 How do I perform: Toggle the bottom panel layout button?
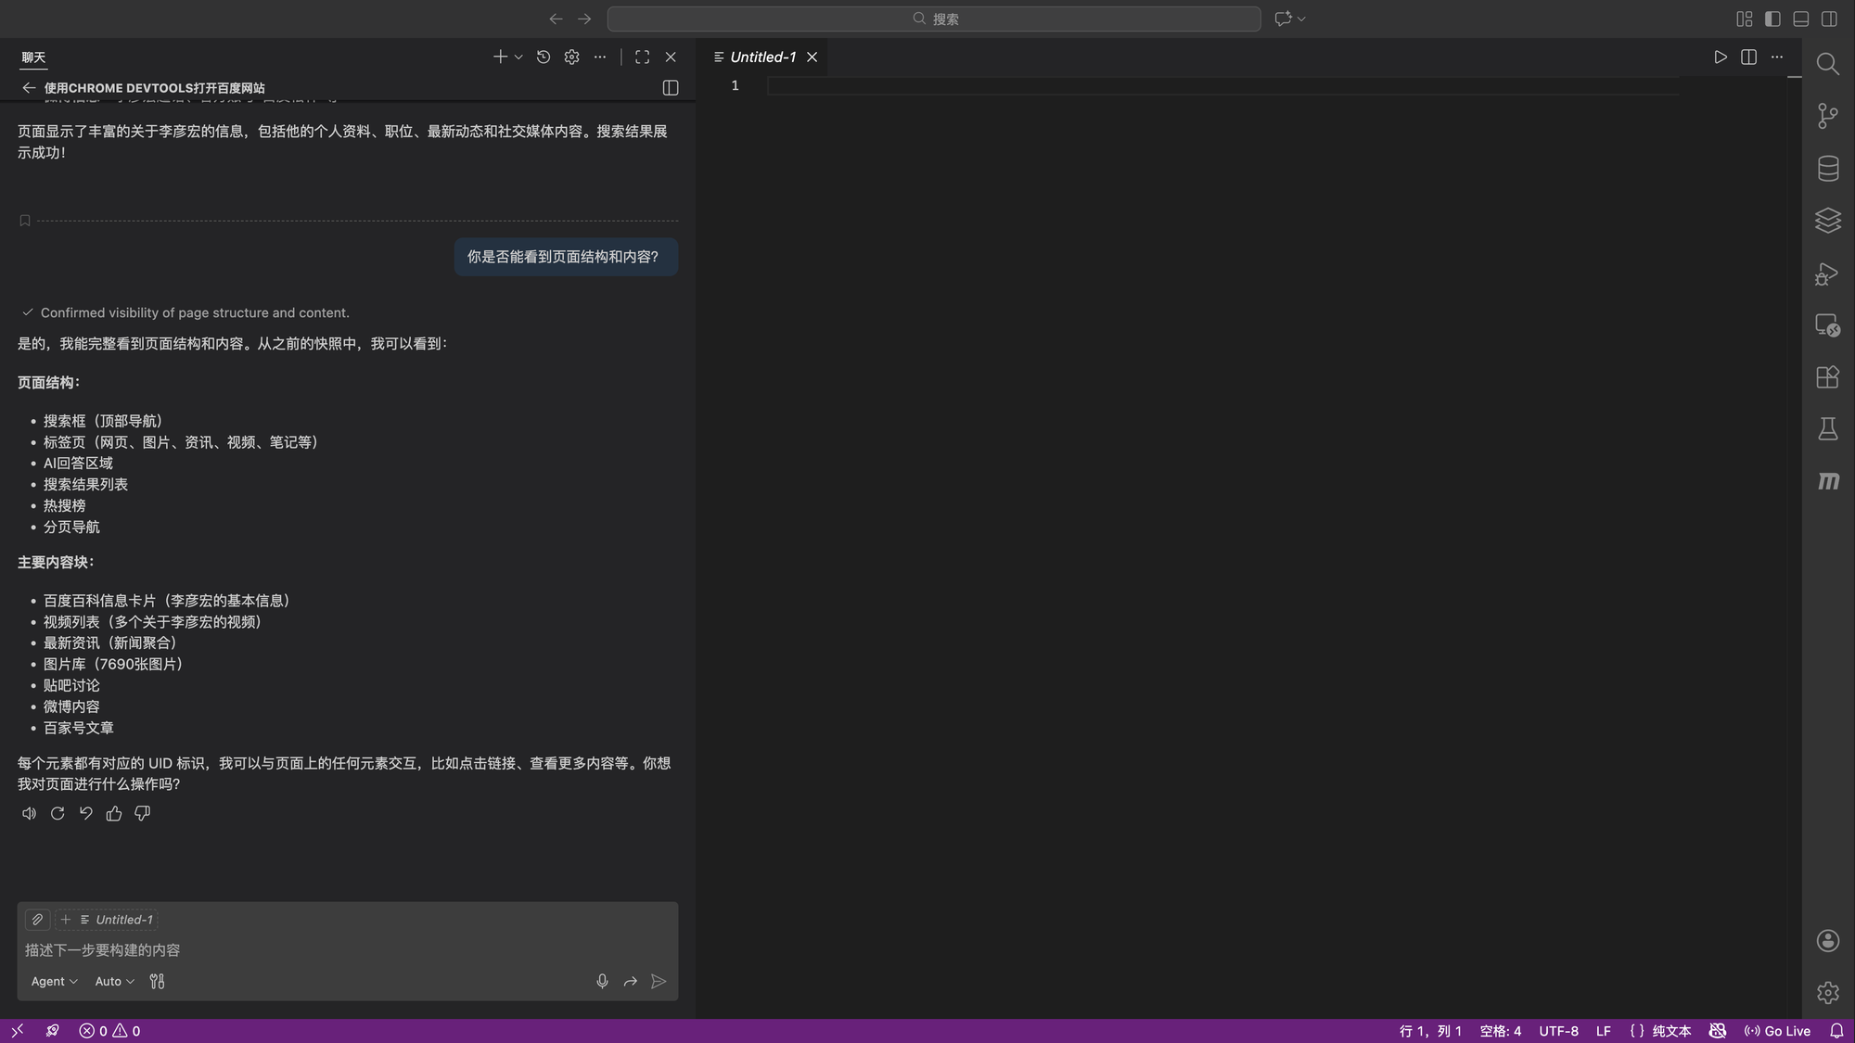[1800, 19]
